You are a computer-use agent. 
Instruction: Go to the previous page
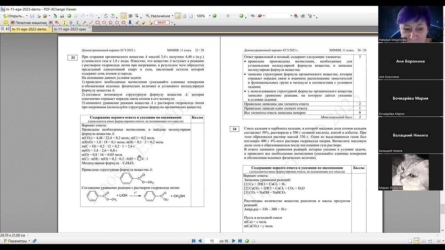200,241
